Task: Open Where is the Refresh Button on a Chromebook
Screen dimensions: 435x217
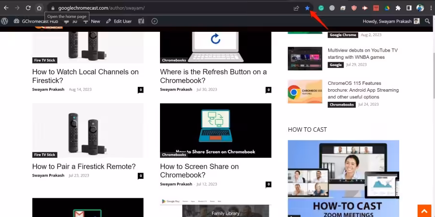Action: (213, 76)
